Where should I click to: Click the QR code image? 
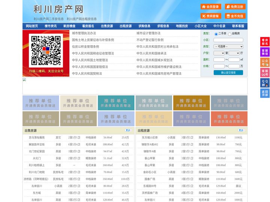pyautogui.click(x=46, y=50)
